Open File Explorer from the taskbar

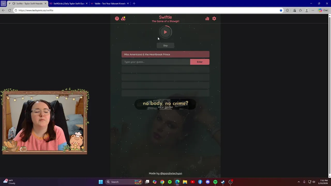185,182
